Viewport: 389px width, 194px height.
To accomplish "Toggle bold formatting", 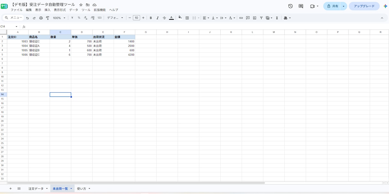I will [151, 18].
